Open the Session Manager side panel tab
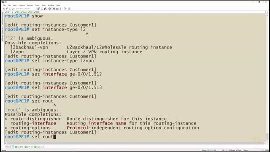270x152 pixels. coord(3,18)
